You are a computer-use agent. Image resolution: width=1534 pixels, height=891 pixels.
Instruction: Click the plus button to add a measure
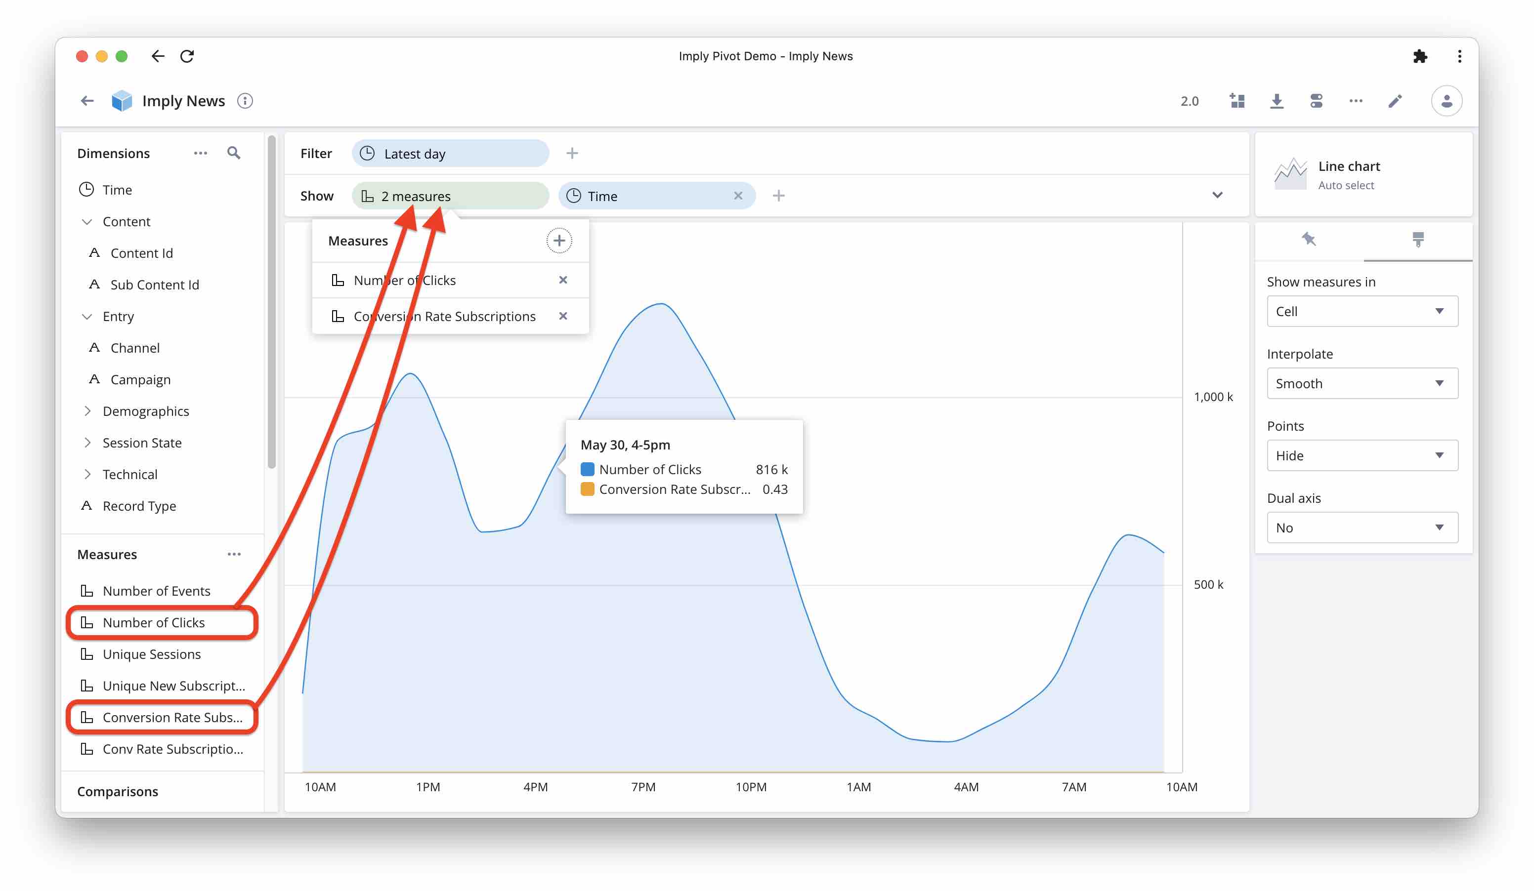pos(559,240)
